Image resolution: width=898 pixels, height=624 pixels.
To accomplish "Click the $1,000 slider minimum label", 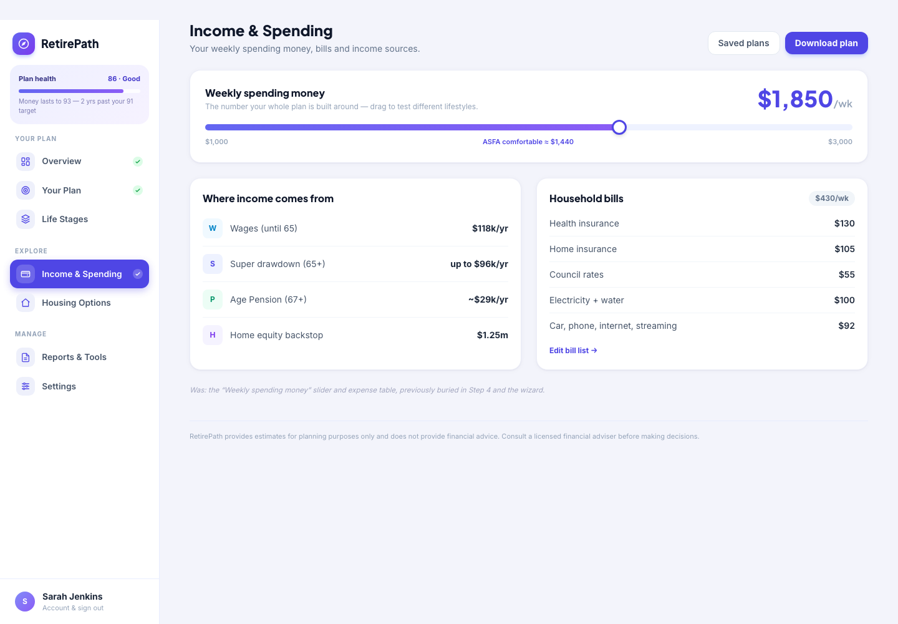I will pos(216,142).
